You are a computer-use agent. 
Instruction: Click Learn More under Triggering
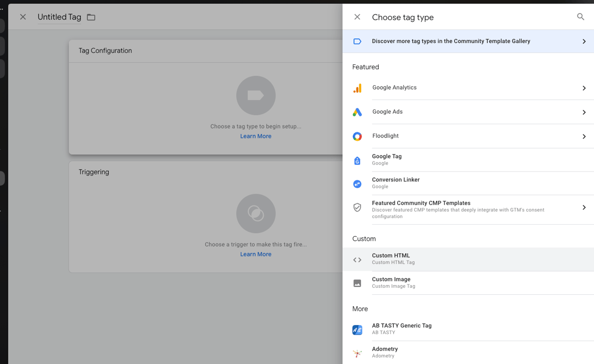(x=256, y=254)
